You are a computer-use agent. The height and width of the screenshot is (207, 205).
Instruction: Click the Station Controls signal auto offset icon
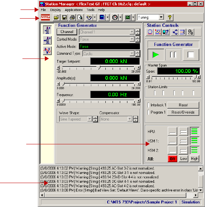click(x=183, y=32)
